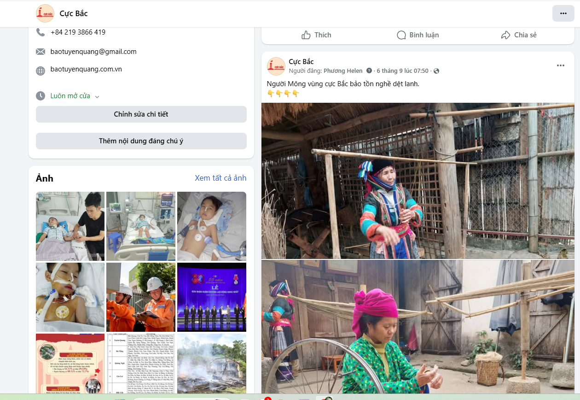This screenshot has height=400, width=580.
Task: Click the Phương Helen poster name link
Action: coord(343,71)
